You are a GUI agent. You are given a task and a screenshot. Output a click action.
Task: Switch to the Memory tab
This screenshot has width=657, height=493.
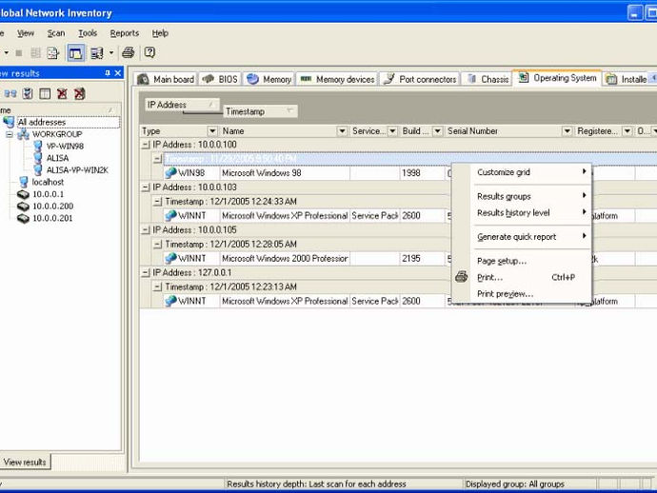click(269, 79)
